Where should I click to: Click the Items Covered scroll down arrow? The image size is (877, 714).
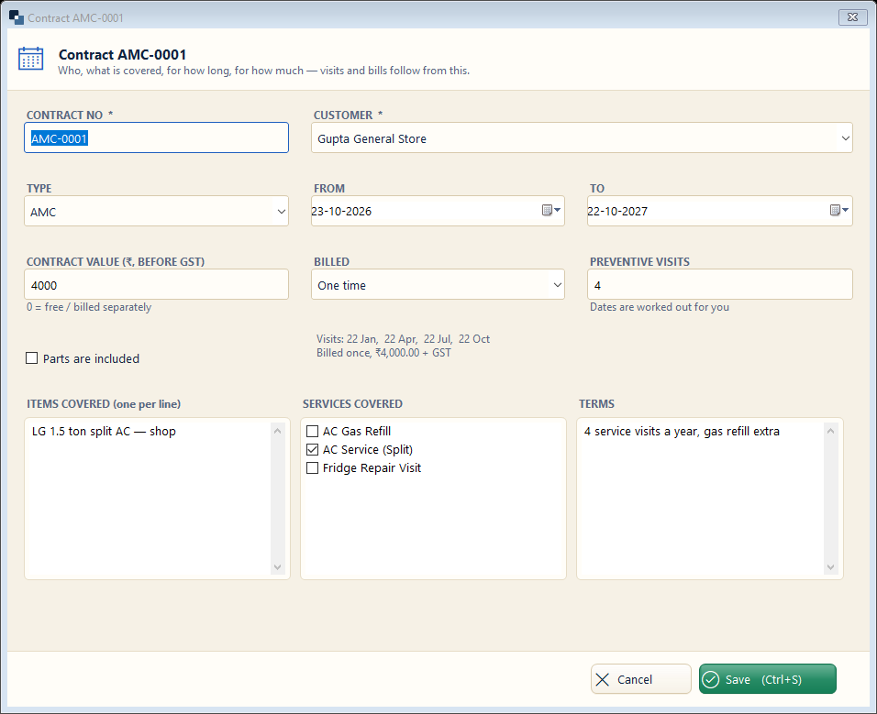click(277, 567)
